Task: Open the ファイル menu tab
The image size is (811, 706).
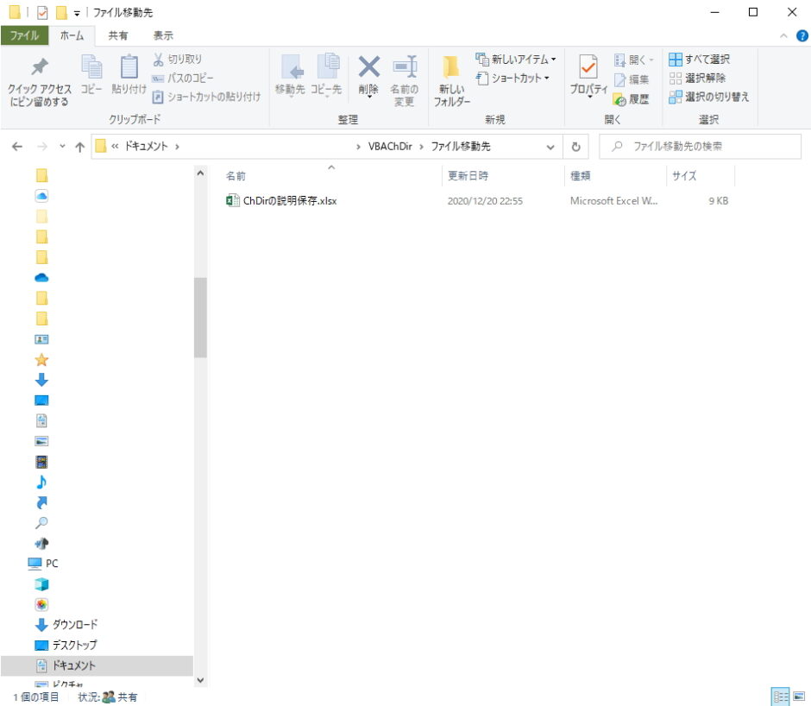Action: 24,35
